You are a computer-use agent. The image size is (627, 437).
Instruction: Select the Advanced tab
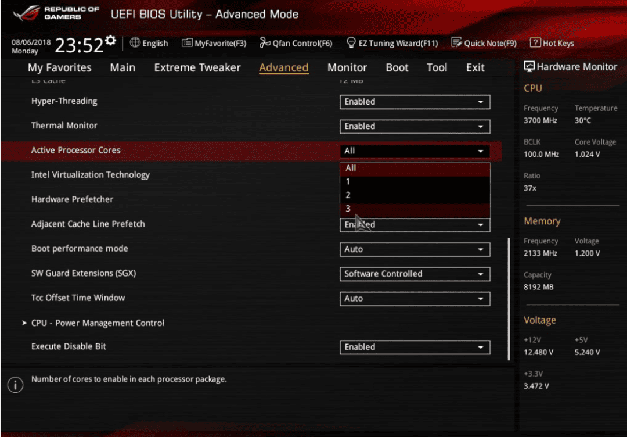click(x=283, y=67)
